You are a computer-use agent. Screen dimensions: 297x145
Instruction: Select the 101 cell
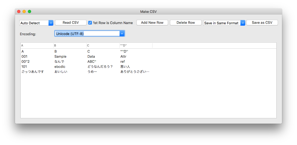(x=24, y=67)
